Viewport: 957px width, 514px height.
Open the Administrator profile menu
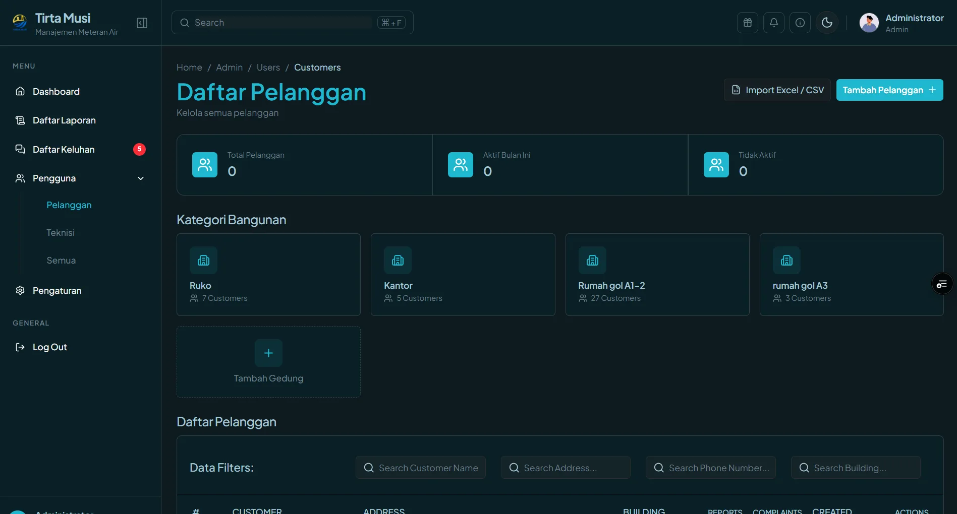[x=902, y=23]
